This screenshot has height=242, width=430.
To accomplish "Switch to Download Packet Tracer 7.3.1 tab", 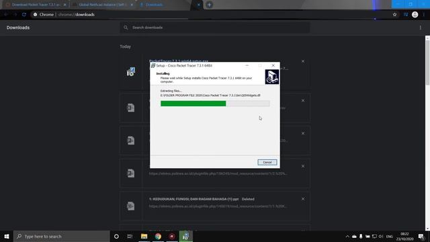I will click(36, 5).
